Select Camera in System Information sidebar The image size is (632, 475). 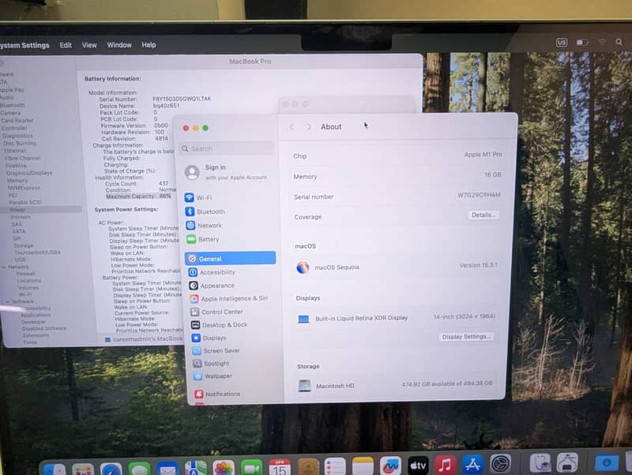[10, 113]
